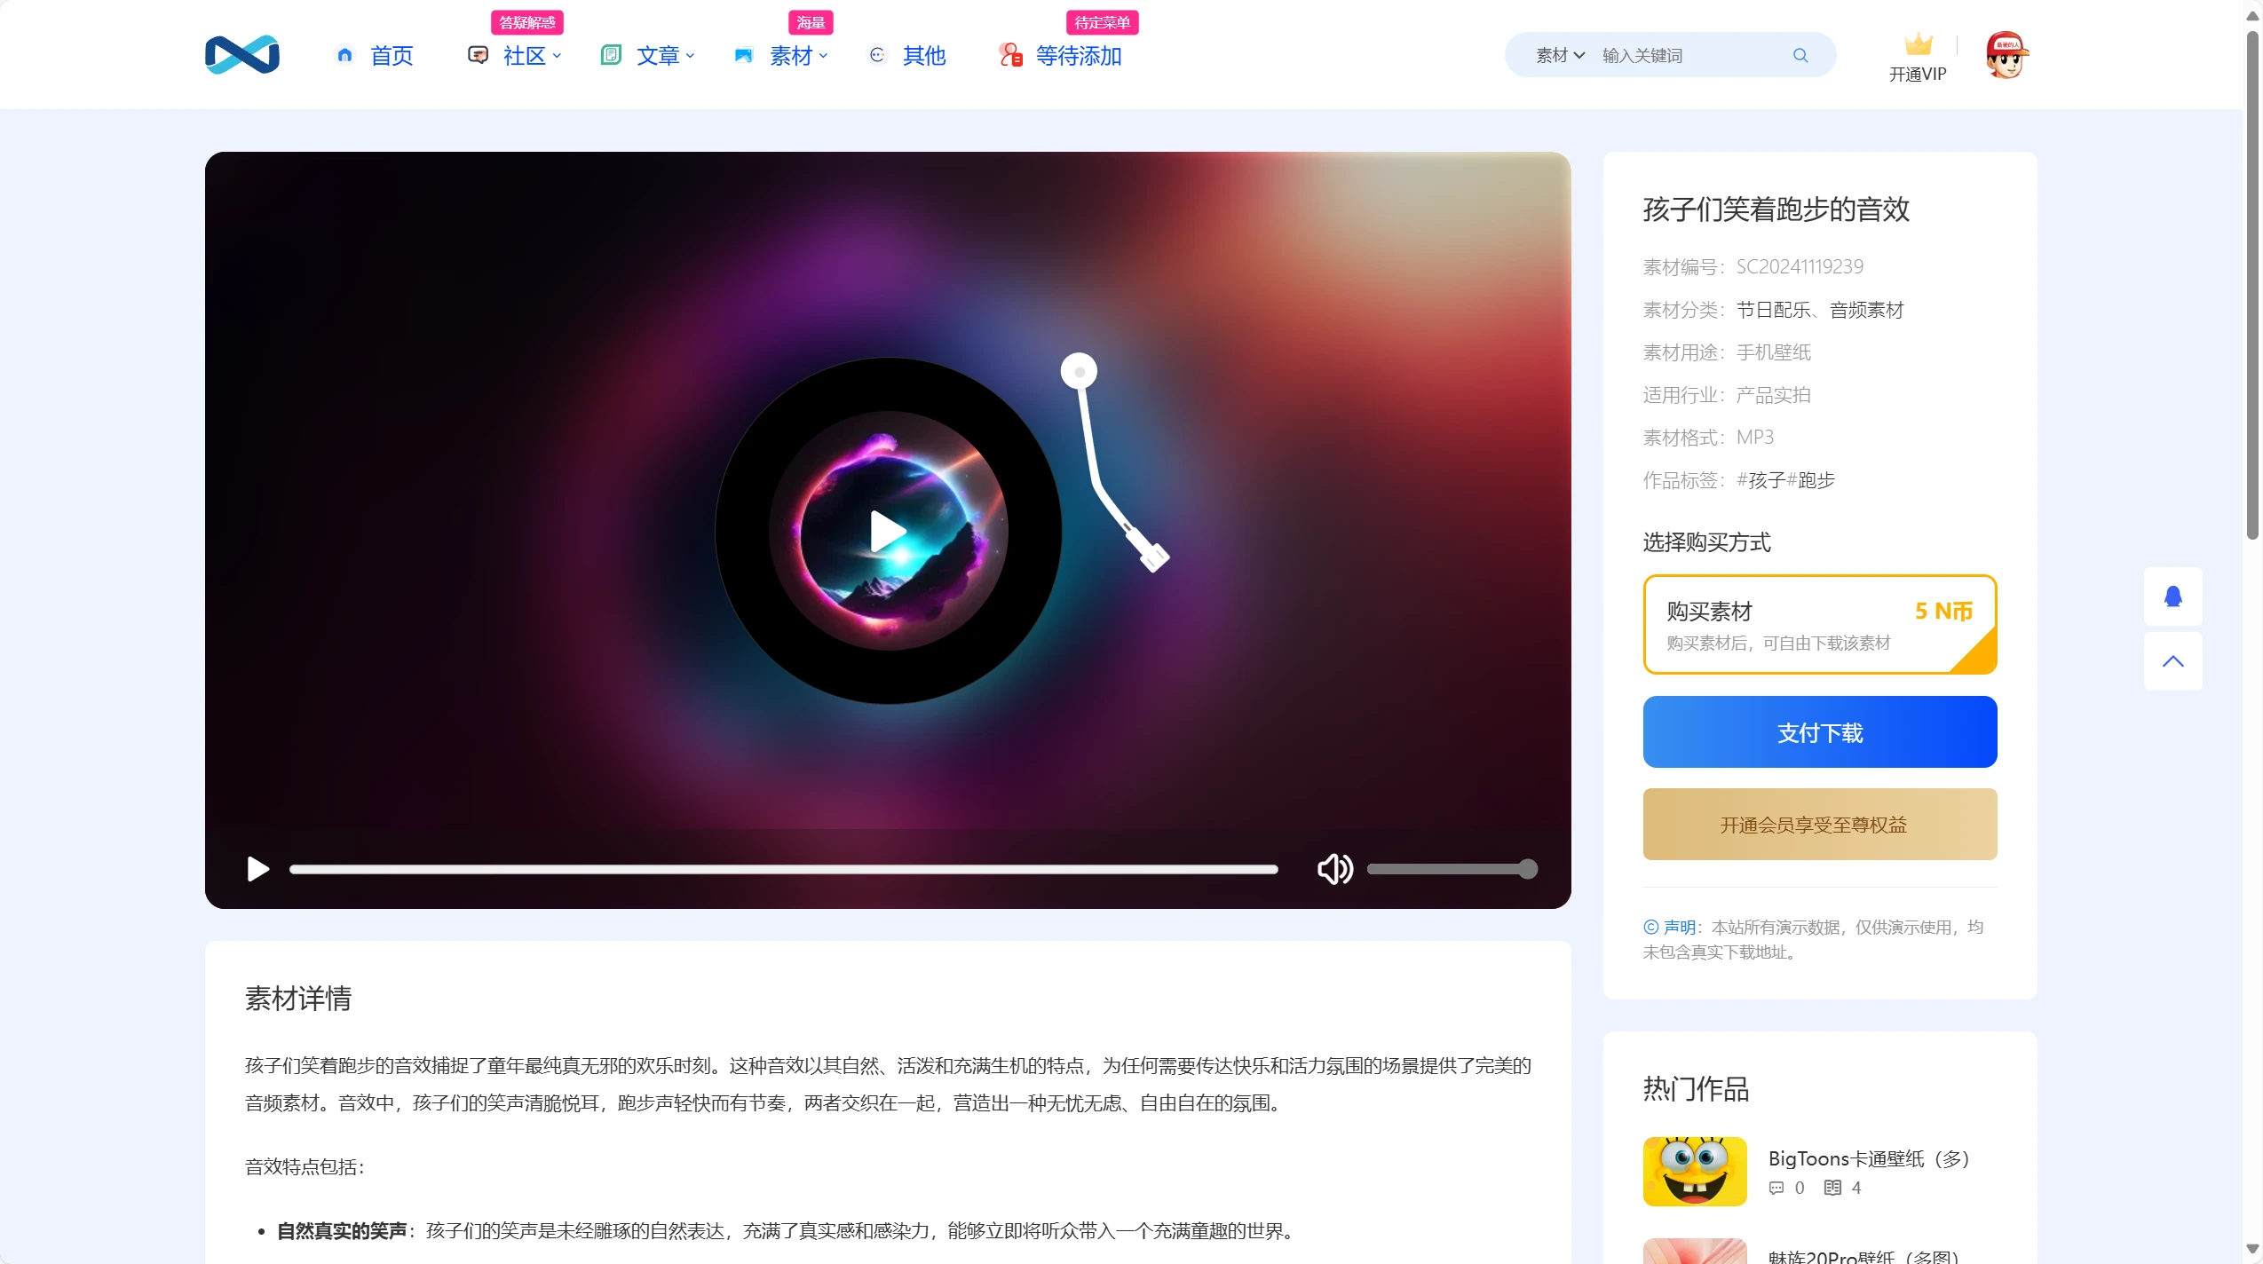Click 开通会员享受至尊权益 button
The image size is (2263, 1264).
[1819, 825]
